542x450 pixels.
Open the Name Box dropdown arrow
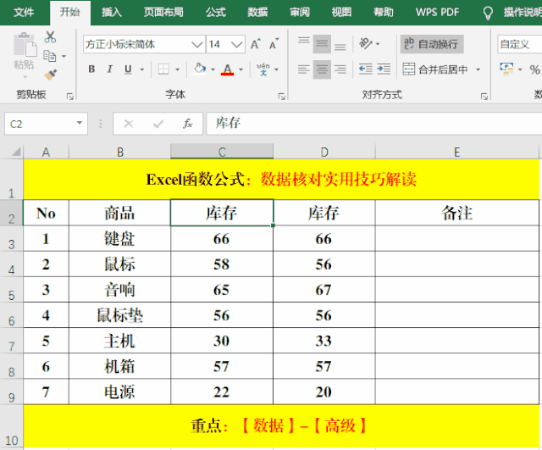pyautogui.click(x=80, y=124)
